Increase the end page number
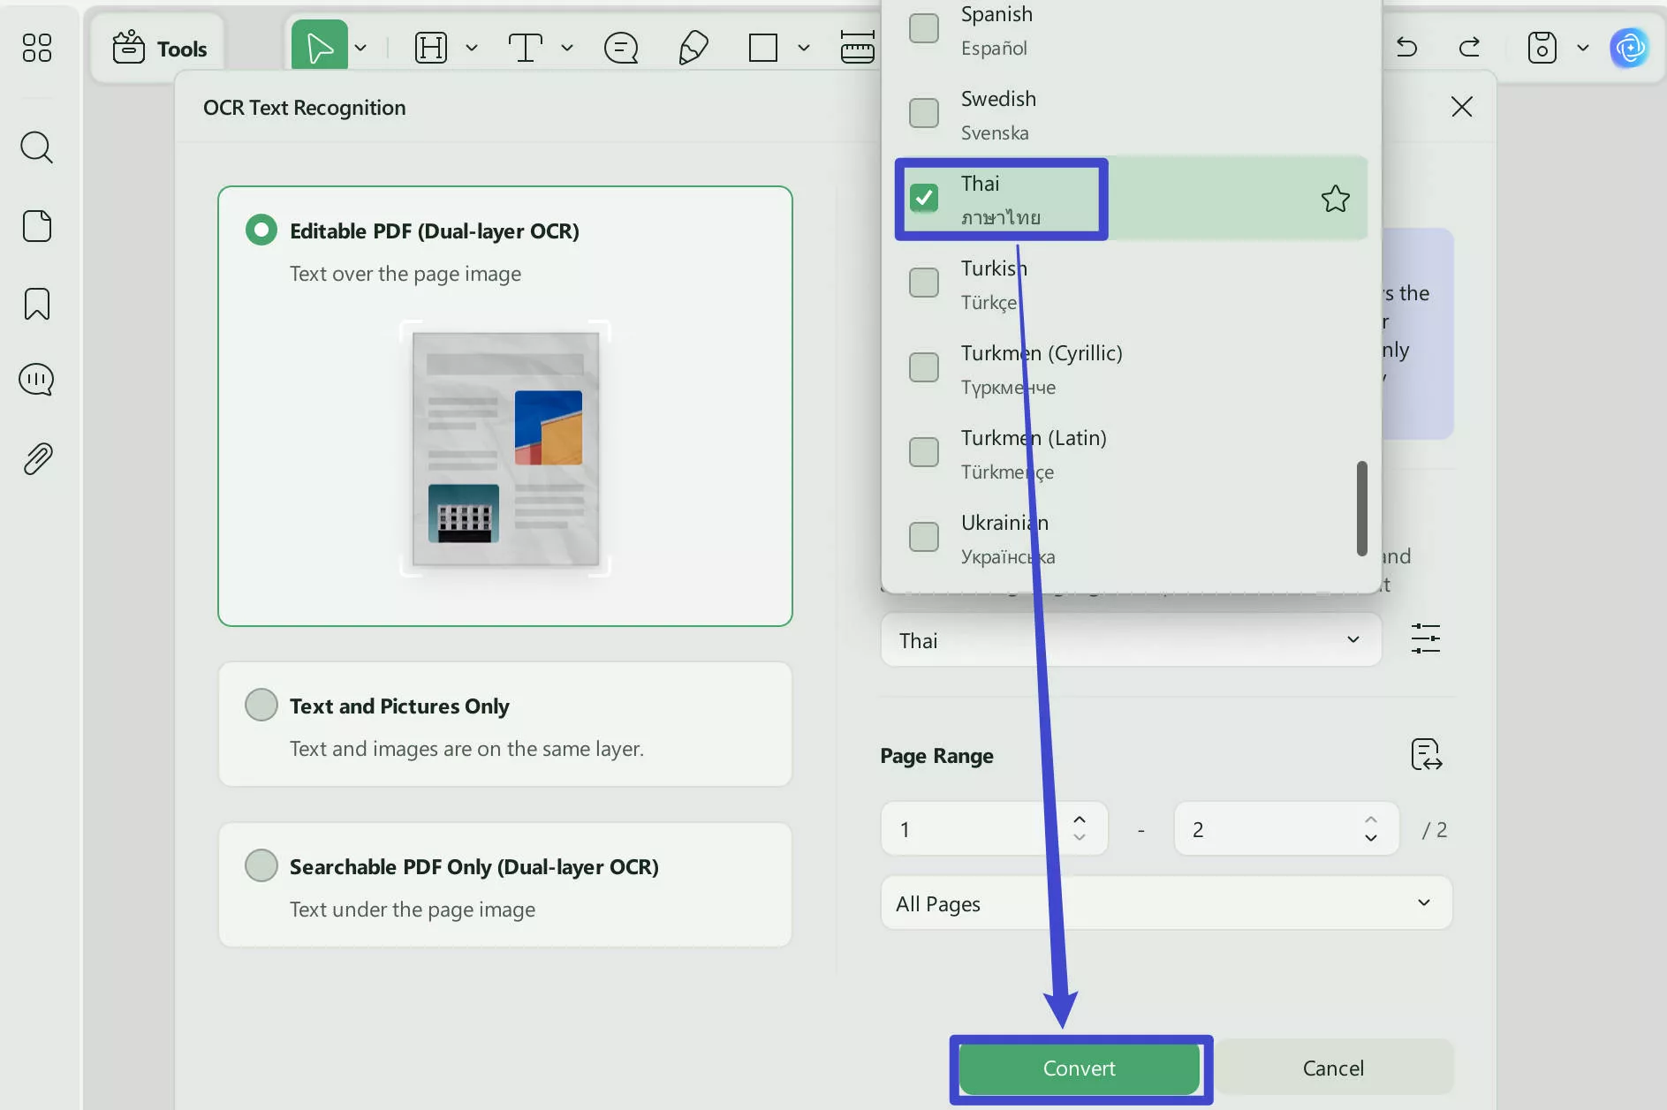 [1370, 820]
